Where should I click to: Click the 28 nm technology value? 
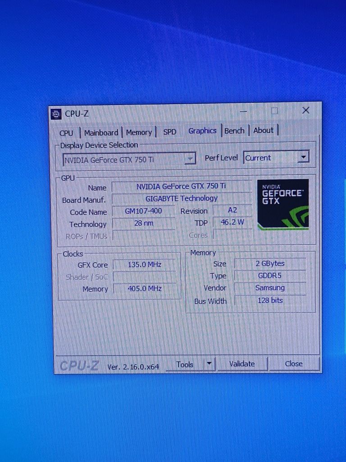pos(144,223)
